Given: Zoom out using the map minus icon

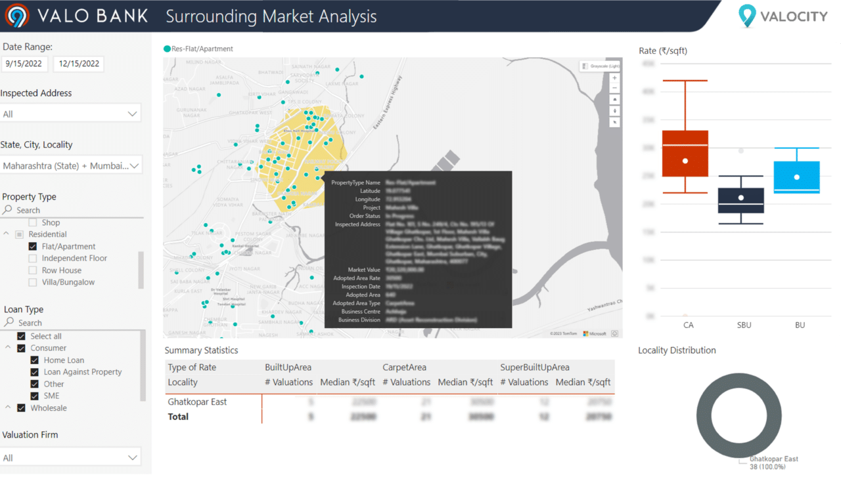Looking at the screenshot, I should 614,88.
